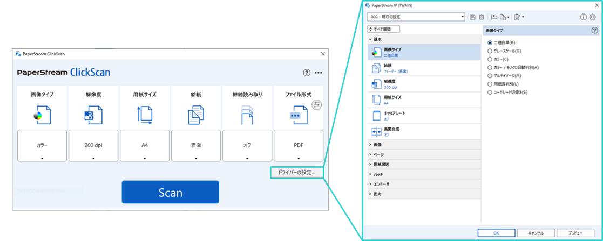Open the 000: 現在の設定 profile dropdown

tap(416, 17)
